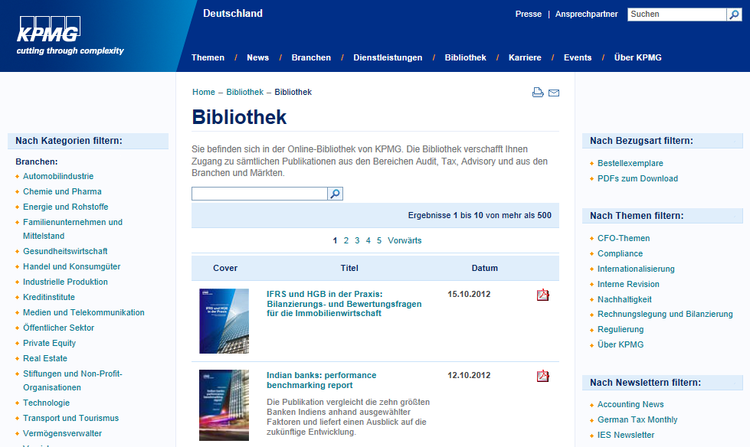Image resolution: width=750 pixels, height=447 pixels.
Task: Filter by Vermögensverwalter
Action: (x=62, y=434)
